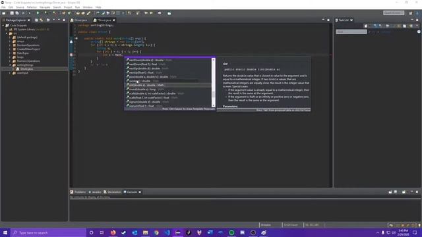Click the New file toolbar icon
The height and width of the screenshot is (237, 422).
pyautogui.click(x=4, y=13)
